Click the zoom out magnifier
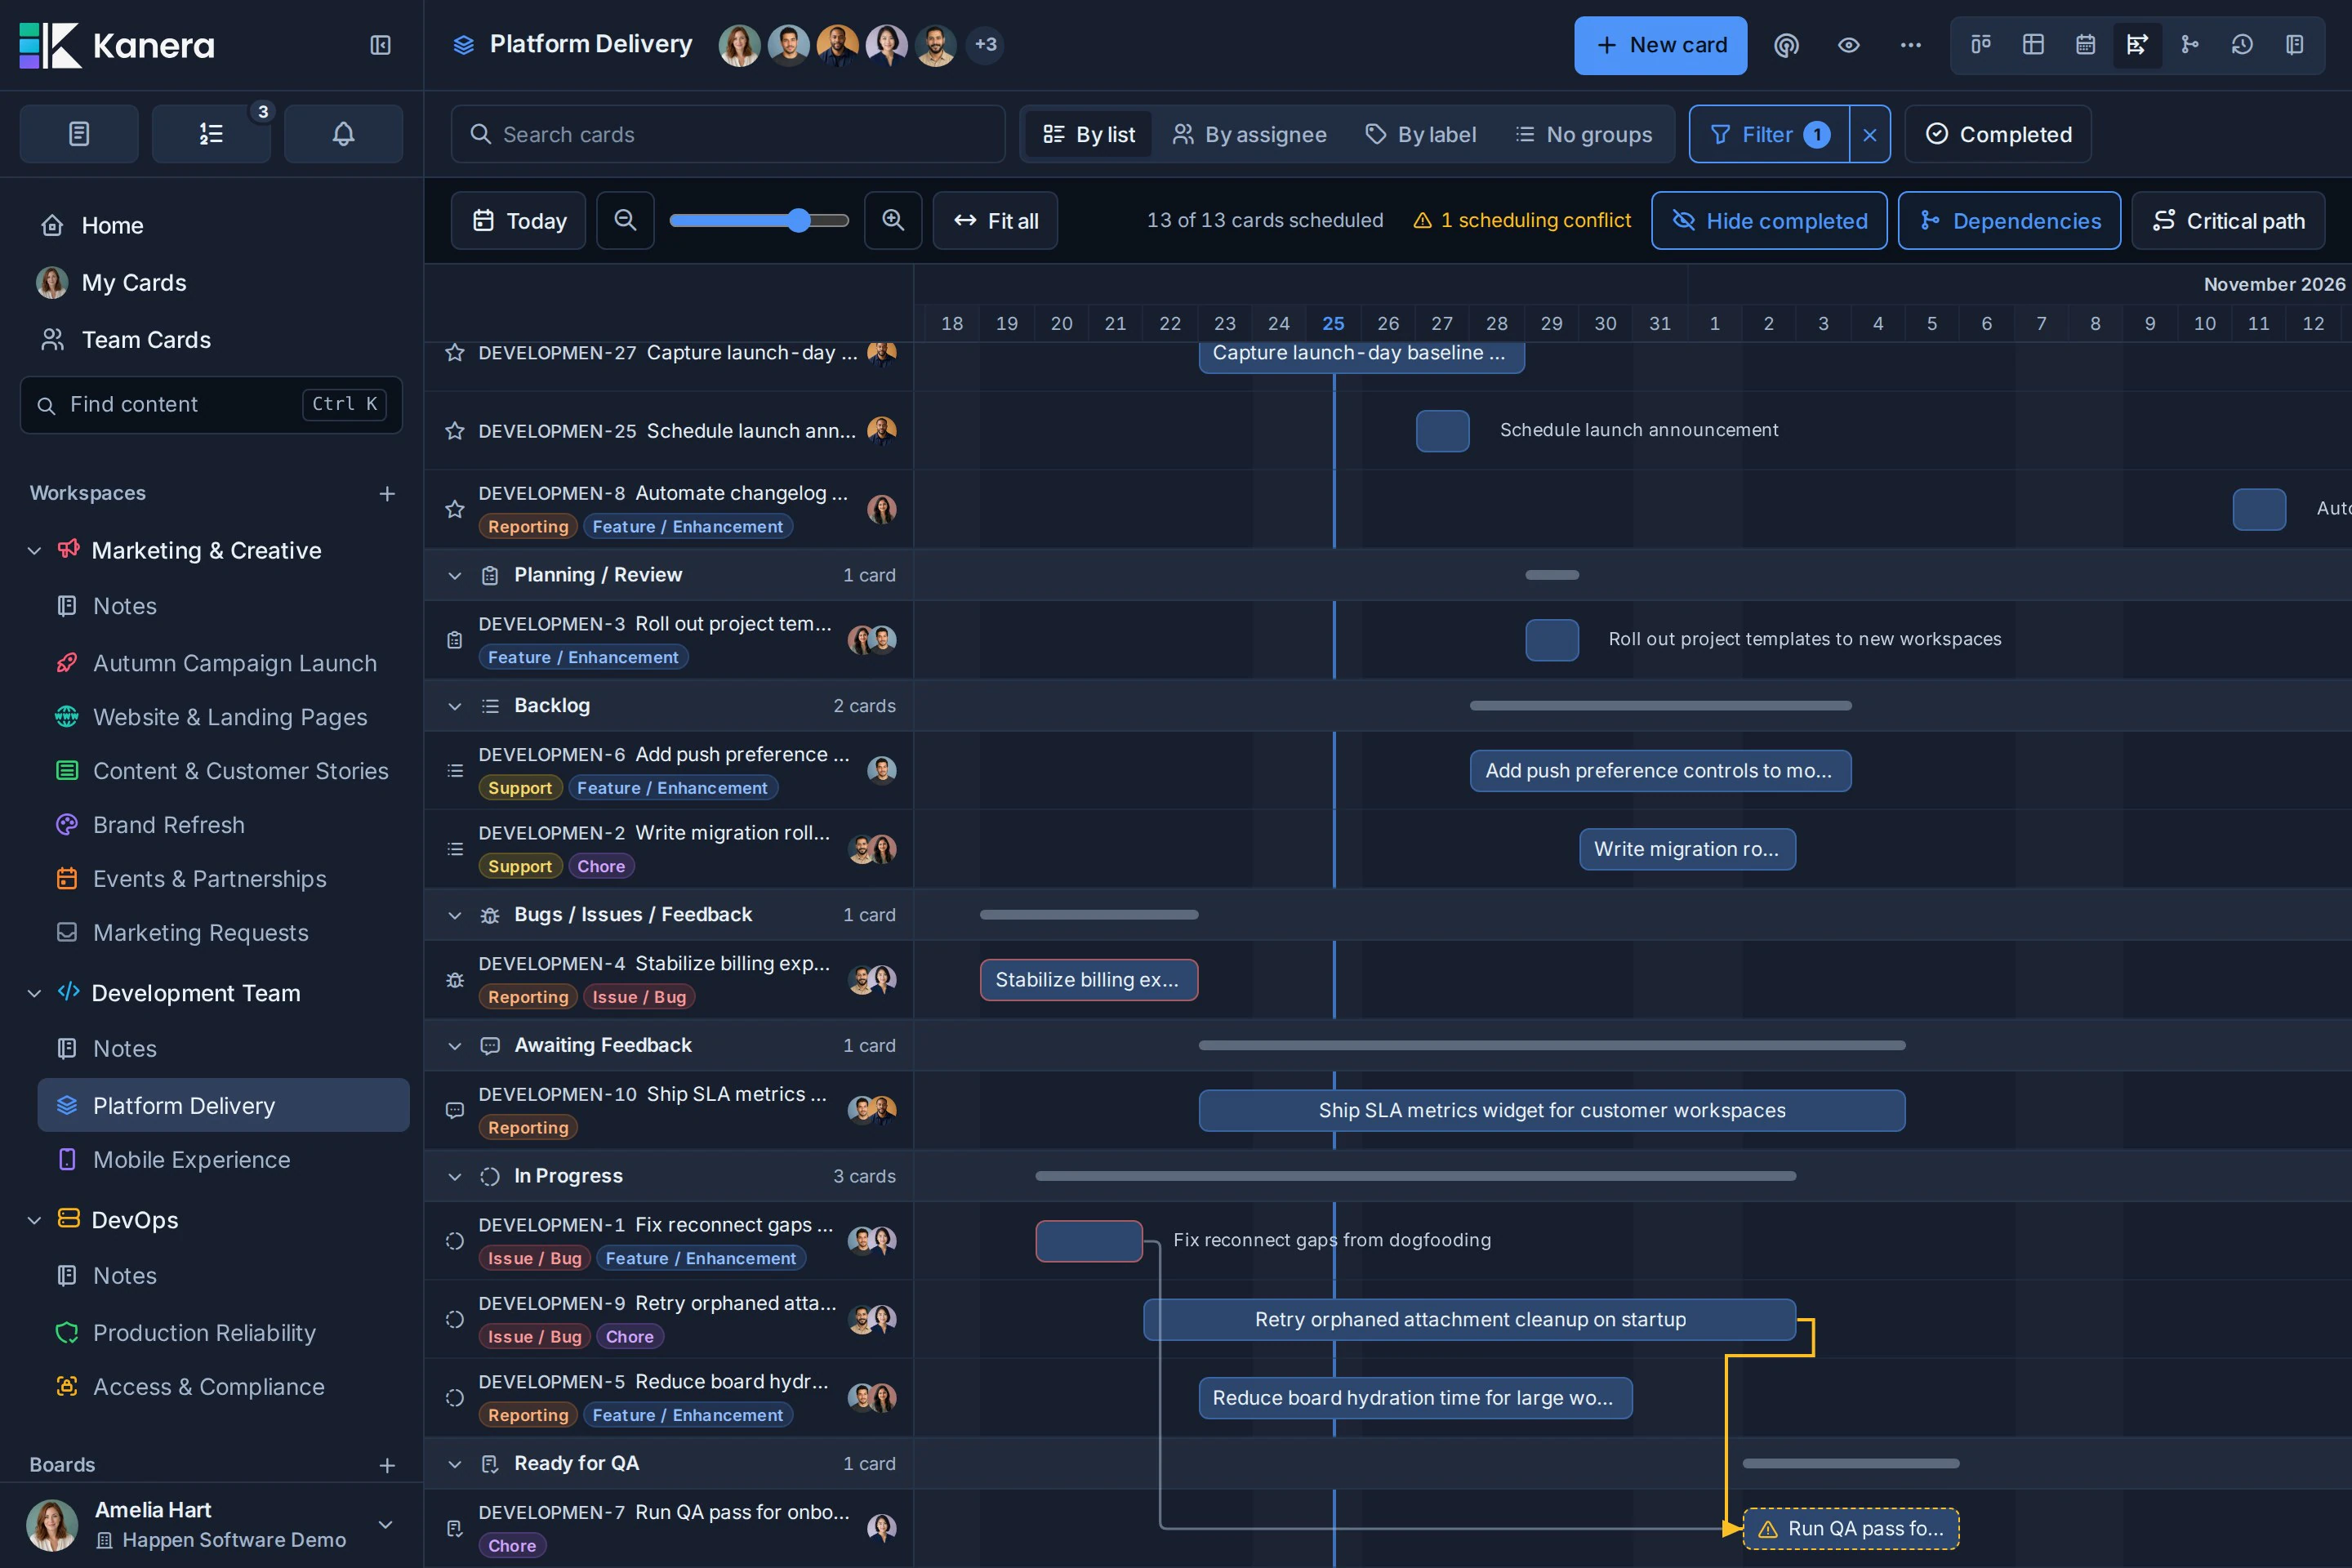 click(x=625, y=220)
